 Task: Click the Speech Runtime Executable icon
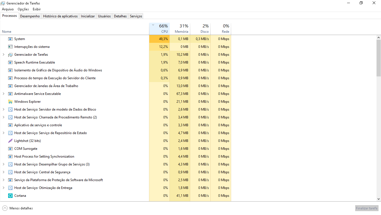pyautogui.click(x=10, y=62)
